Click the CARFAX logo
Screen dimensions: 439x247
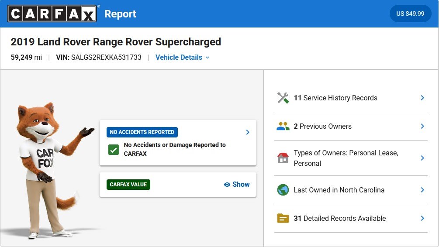(x=52, y=14)
